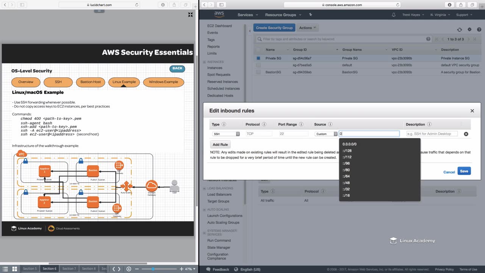This screenshot has height=273, width=485.
Task: Go to the next Lucidchart slide
Action: click(119, 269)
